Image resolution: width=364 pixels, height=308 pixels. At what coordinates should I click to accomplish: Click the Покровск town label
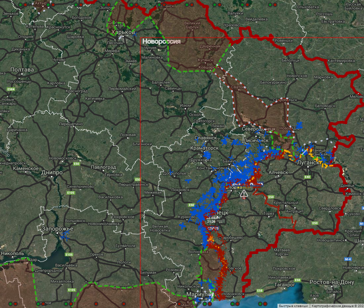180,190
